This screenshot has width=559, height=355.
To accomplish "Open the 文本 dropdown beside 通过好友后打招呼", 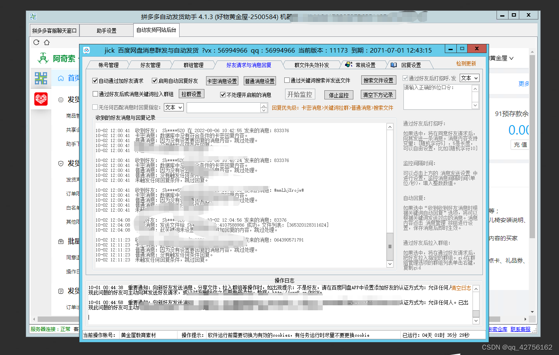I will click(x=469, y=78).
